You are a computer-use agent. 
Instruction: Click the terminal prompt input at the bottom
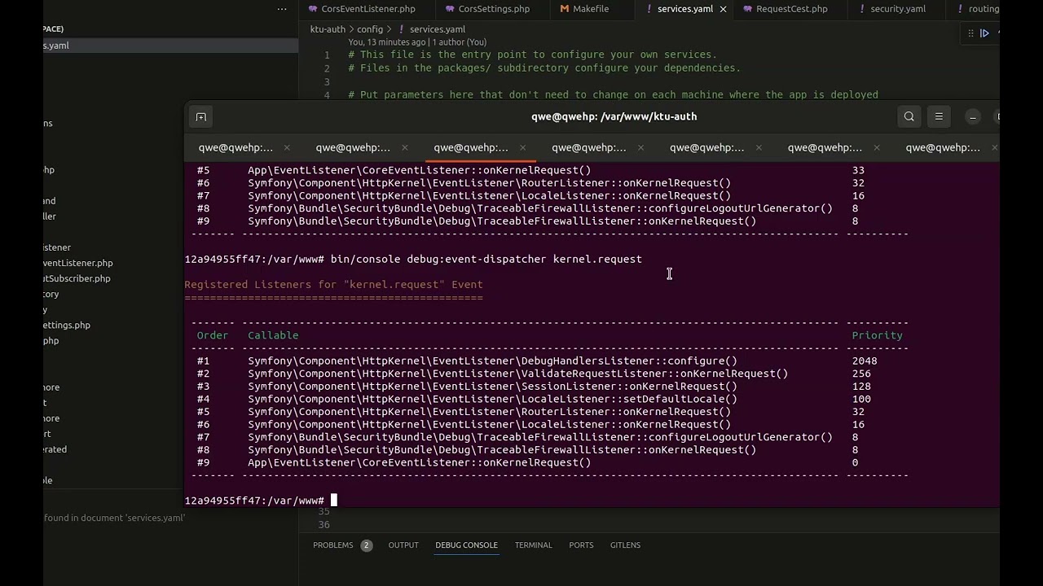coord(333,501)
